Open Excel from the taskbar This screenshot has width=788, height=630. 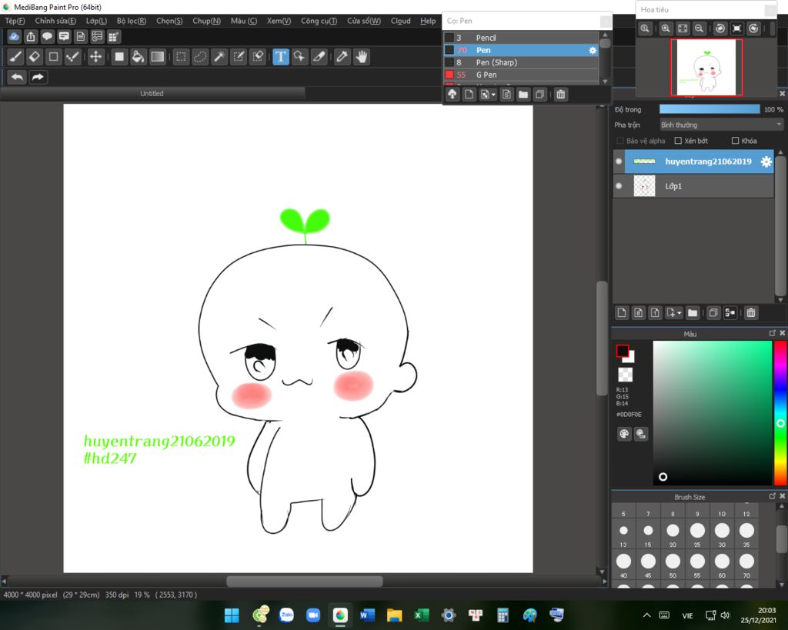coord(422,615)
